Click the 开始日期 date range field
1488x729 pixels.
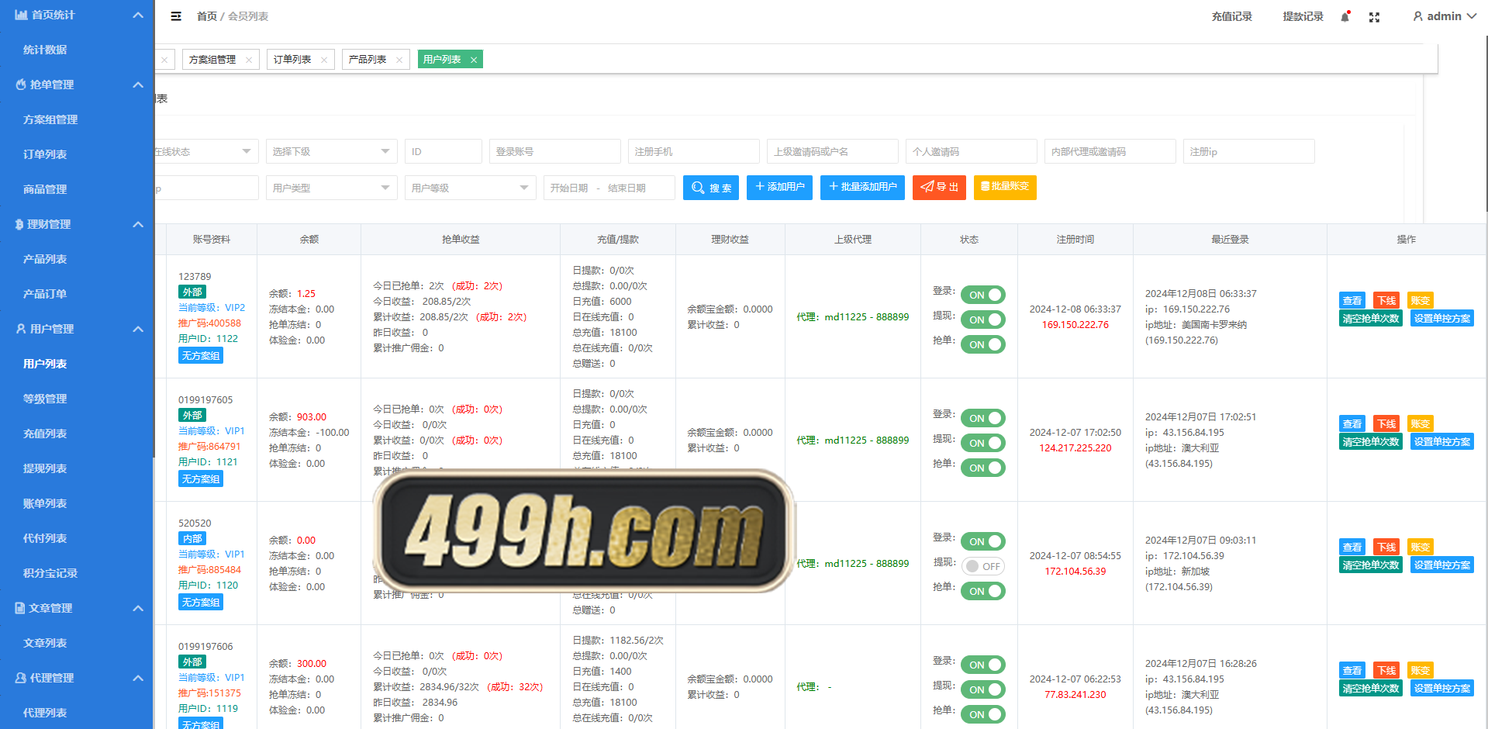pyautogui.click(x=609, y=188)
